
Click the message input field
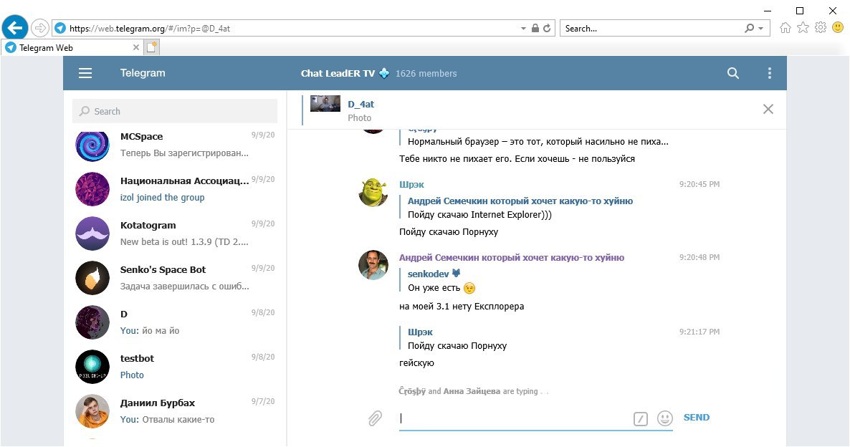pyautogui.click(x=514, y=418)
